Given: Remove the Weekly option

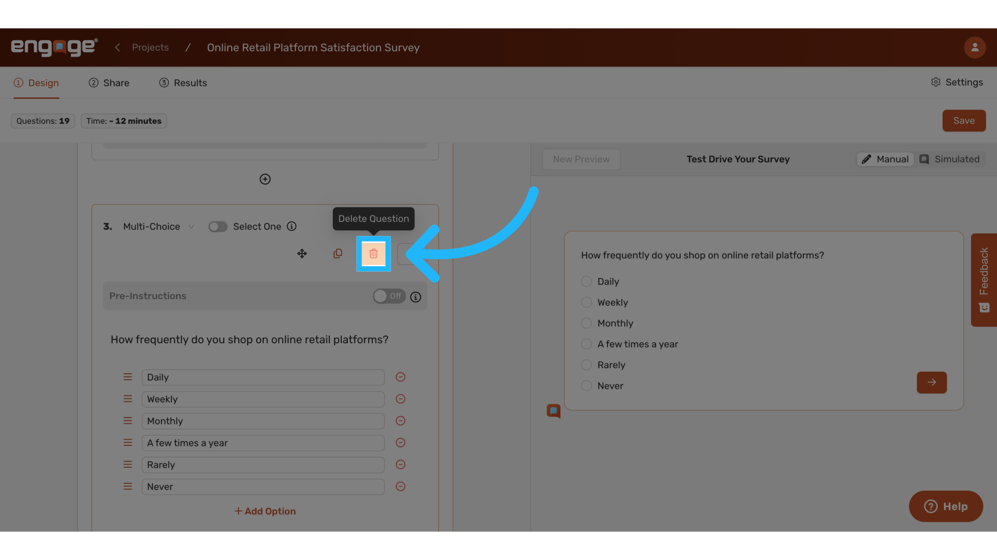Looking at the screenshot, I should click(400, 399).
